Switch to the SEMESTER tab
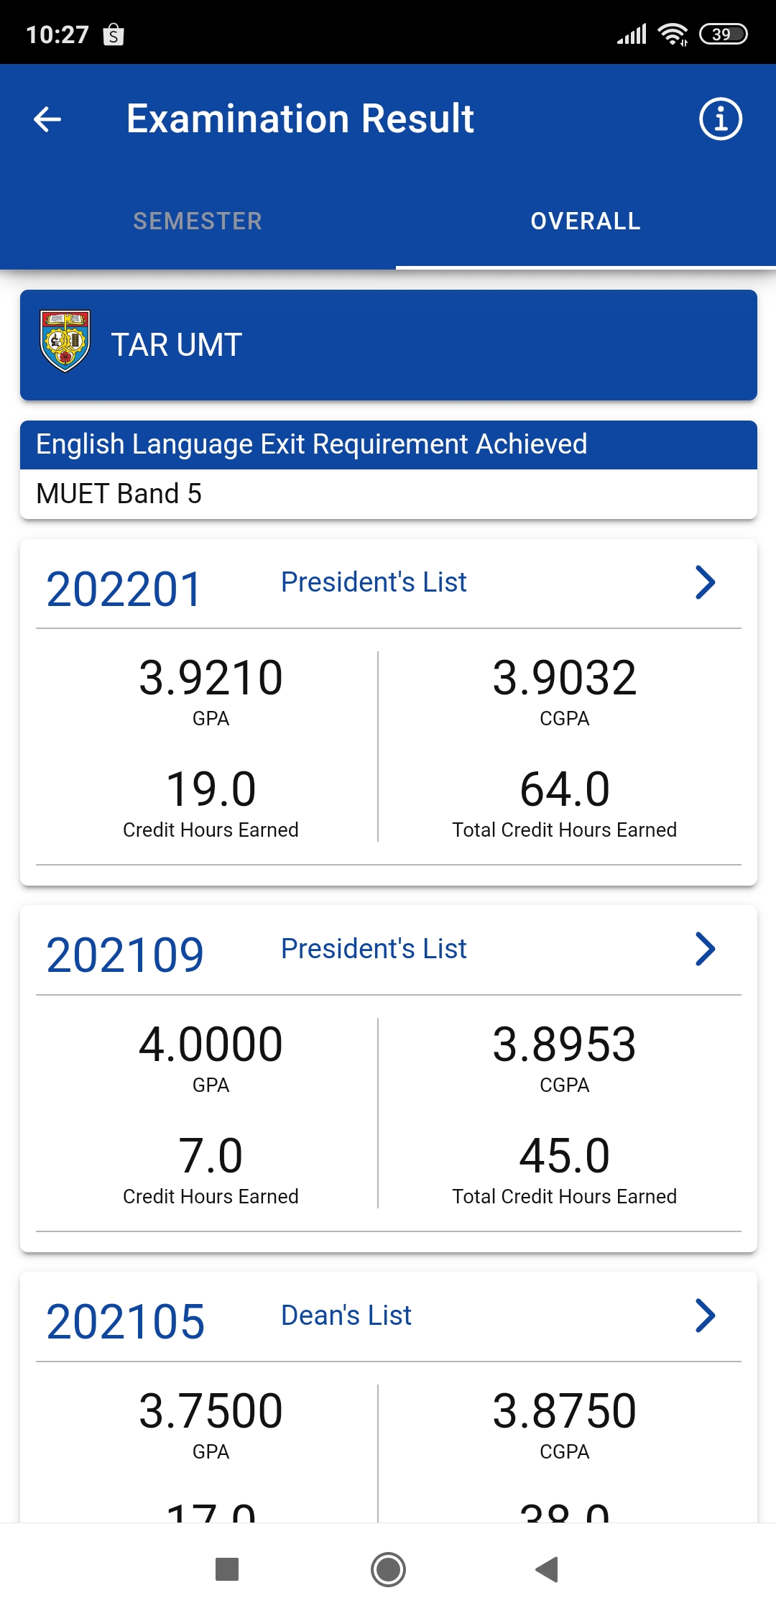This screenshot has width=776, height=1616. pyautogui.click(x=198, y=221)
